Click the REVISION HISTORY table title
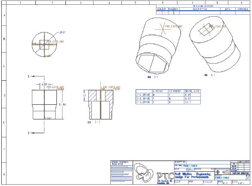This screenshot has height=186, width=252. click(x=203, y=6)
